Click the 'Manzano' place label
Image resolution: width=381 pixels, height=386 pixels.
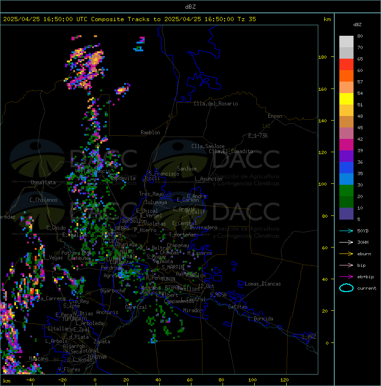(x=38, y=358)
